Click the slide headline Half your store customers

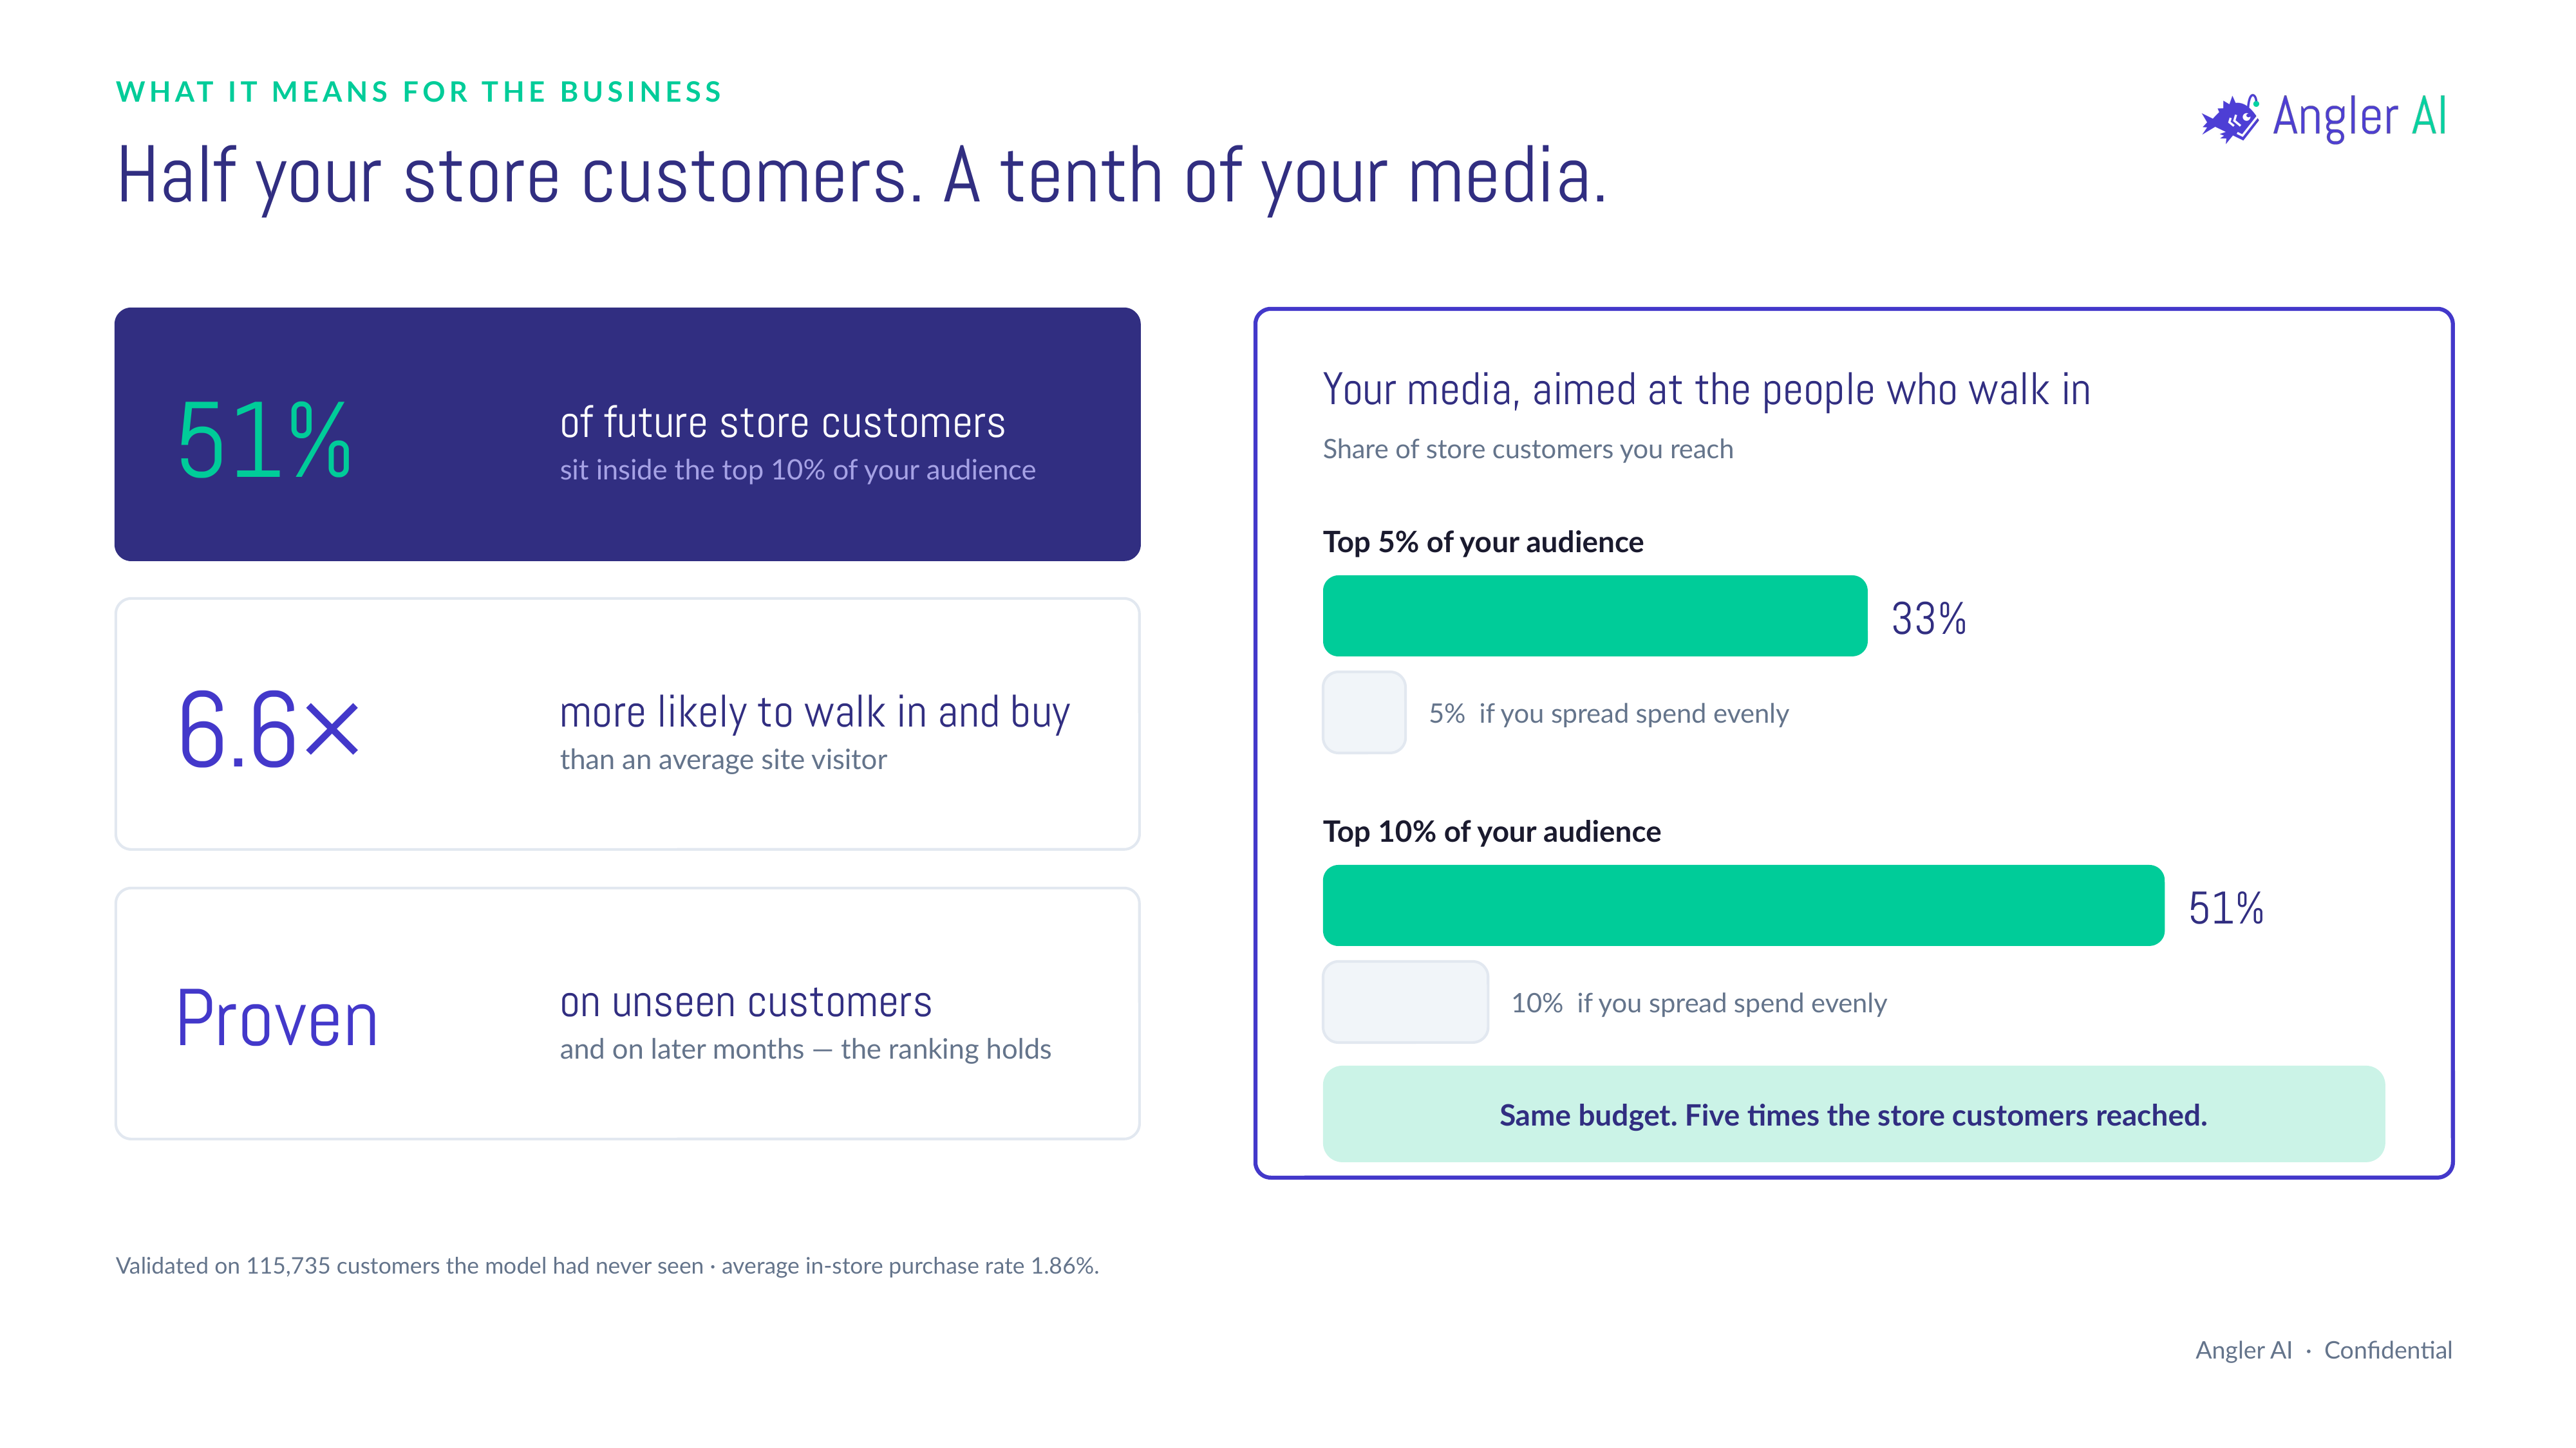pyautogui.click(x=861, y=177)
